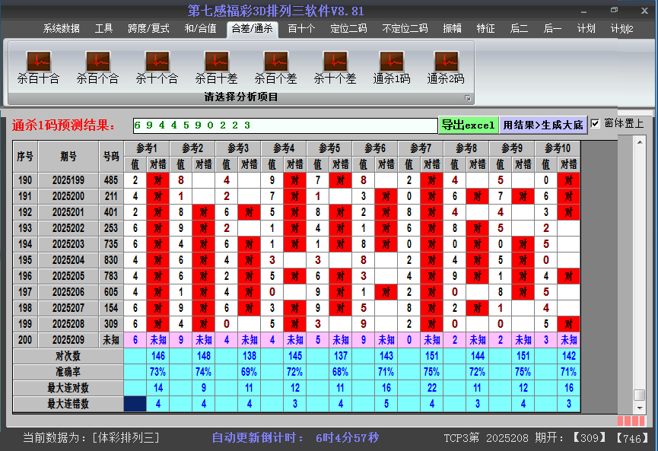Image resolution: width=658 pixels, height=451 pixels.
Task: Click the 参考1 column header
Action: click(147, 148)
